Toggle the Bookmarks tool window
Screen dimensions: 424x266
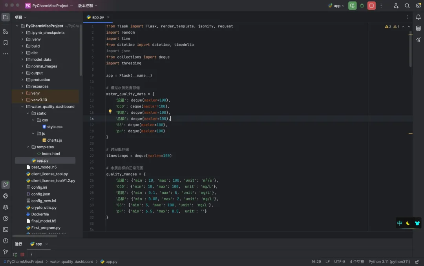tap(5, 42)
